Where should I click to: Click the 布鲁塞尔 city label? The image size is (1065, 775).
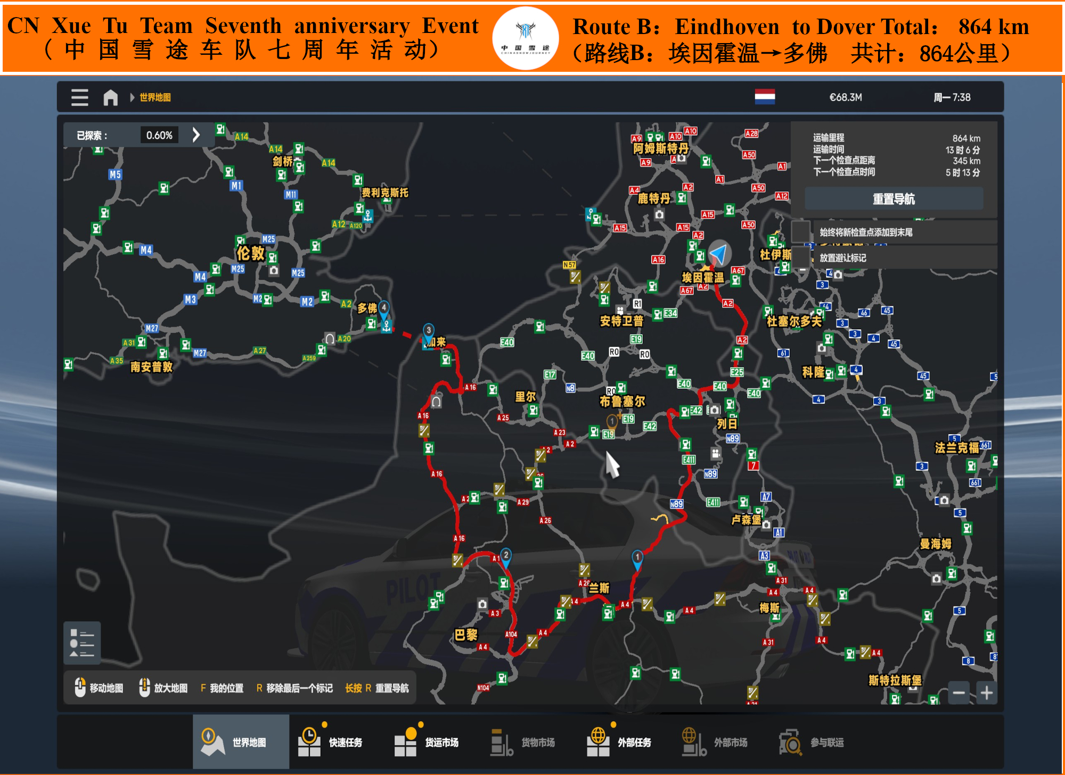point(622,401)
